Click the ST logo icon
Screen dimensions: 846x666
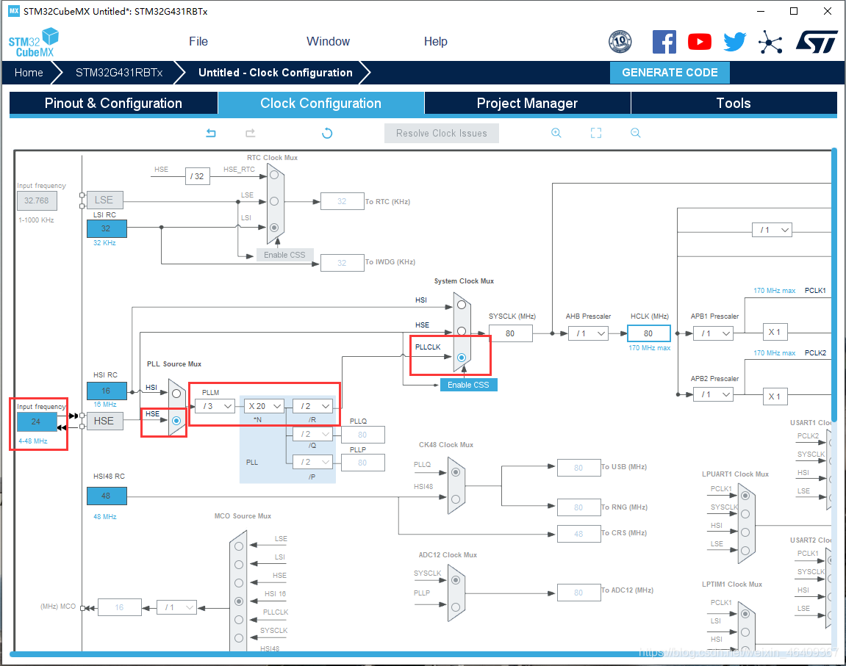(x=817, y=42)
